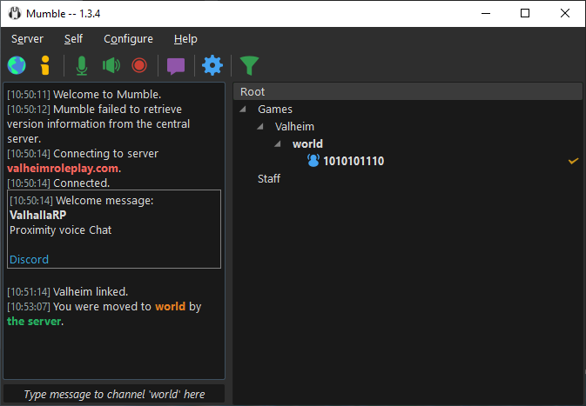Collapse the Games channel tree arrow
This screenshot has width=586, height=406.
[x=243, y=110]
